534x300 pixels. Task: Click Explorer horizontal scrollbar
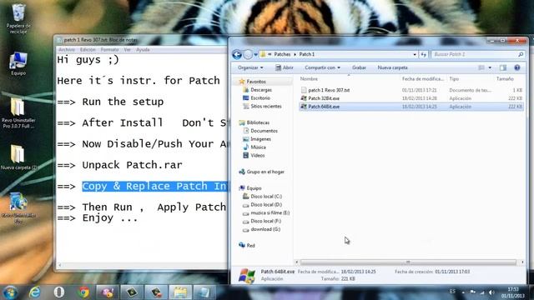408,262
